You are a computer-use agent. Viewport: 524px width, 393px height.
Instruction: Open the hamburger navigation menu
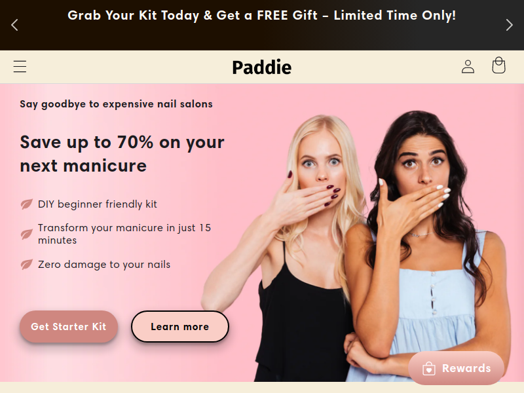[20, 67]
